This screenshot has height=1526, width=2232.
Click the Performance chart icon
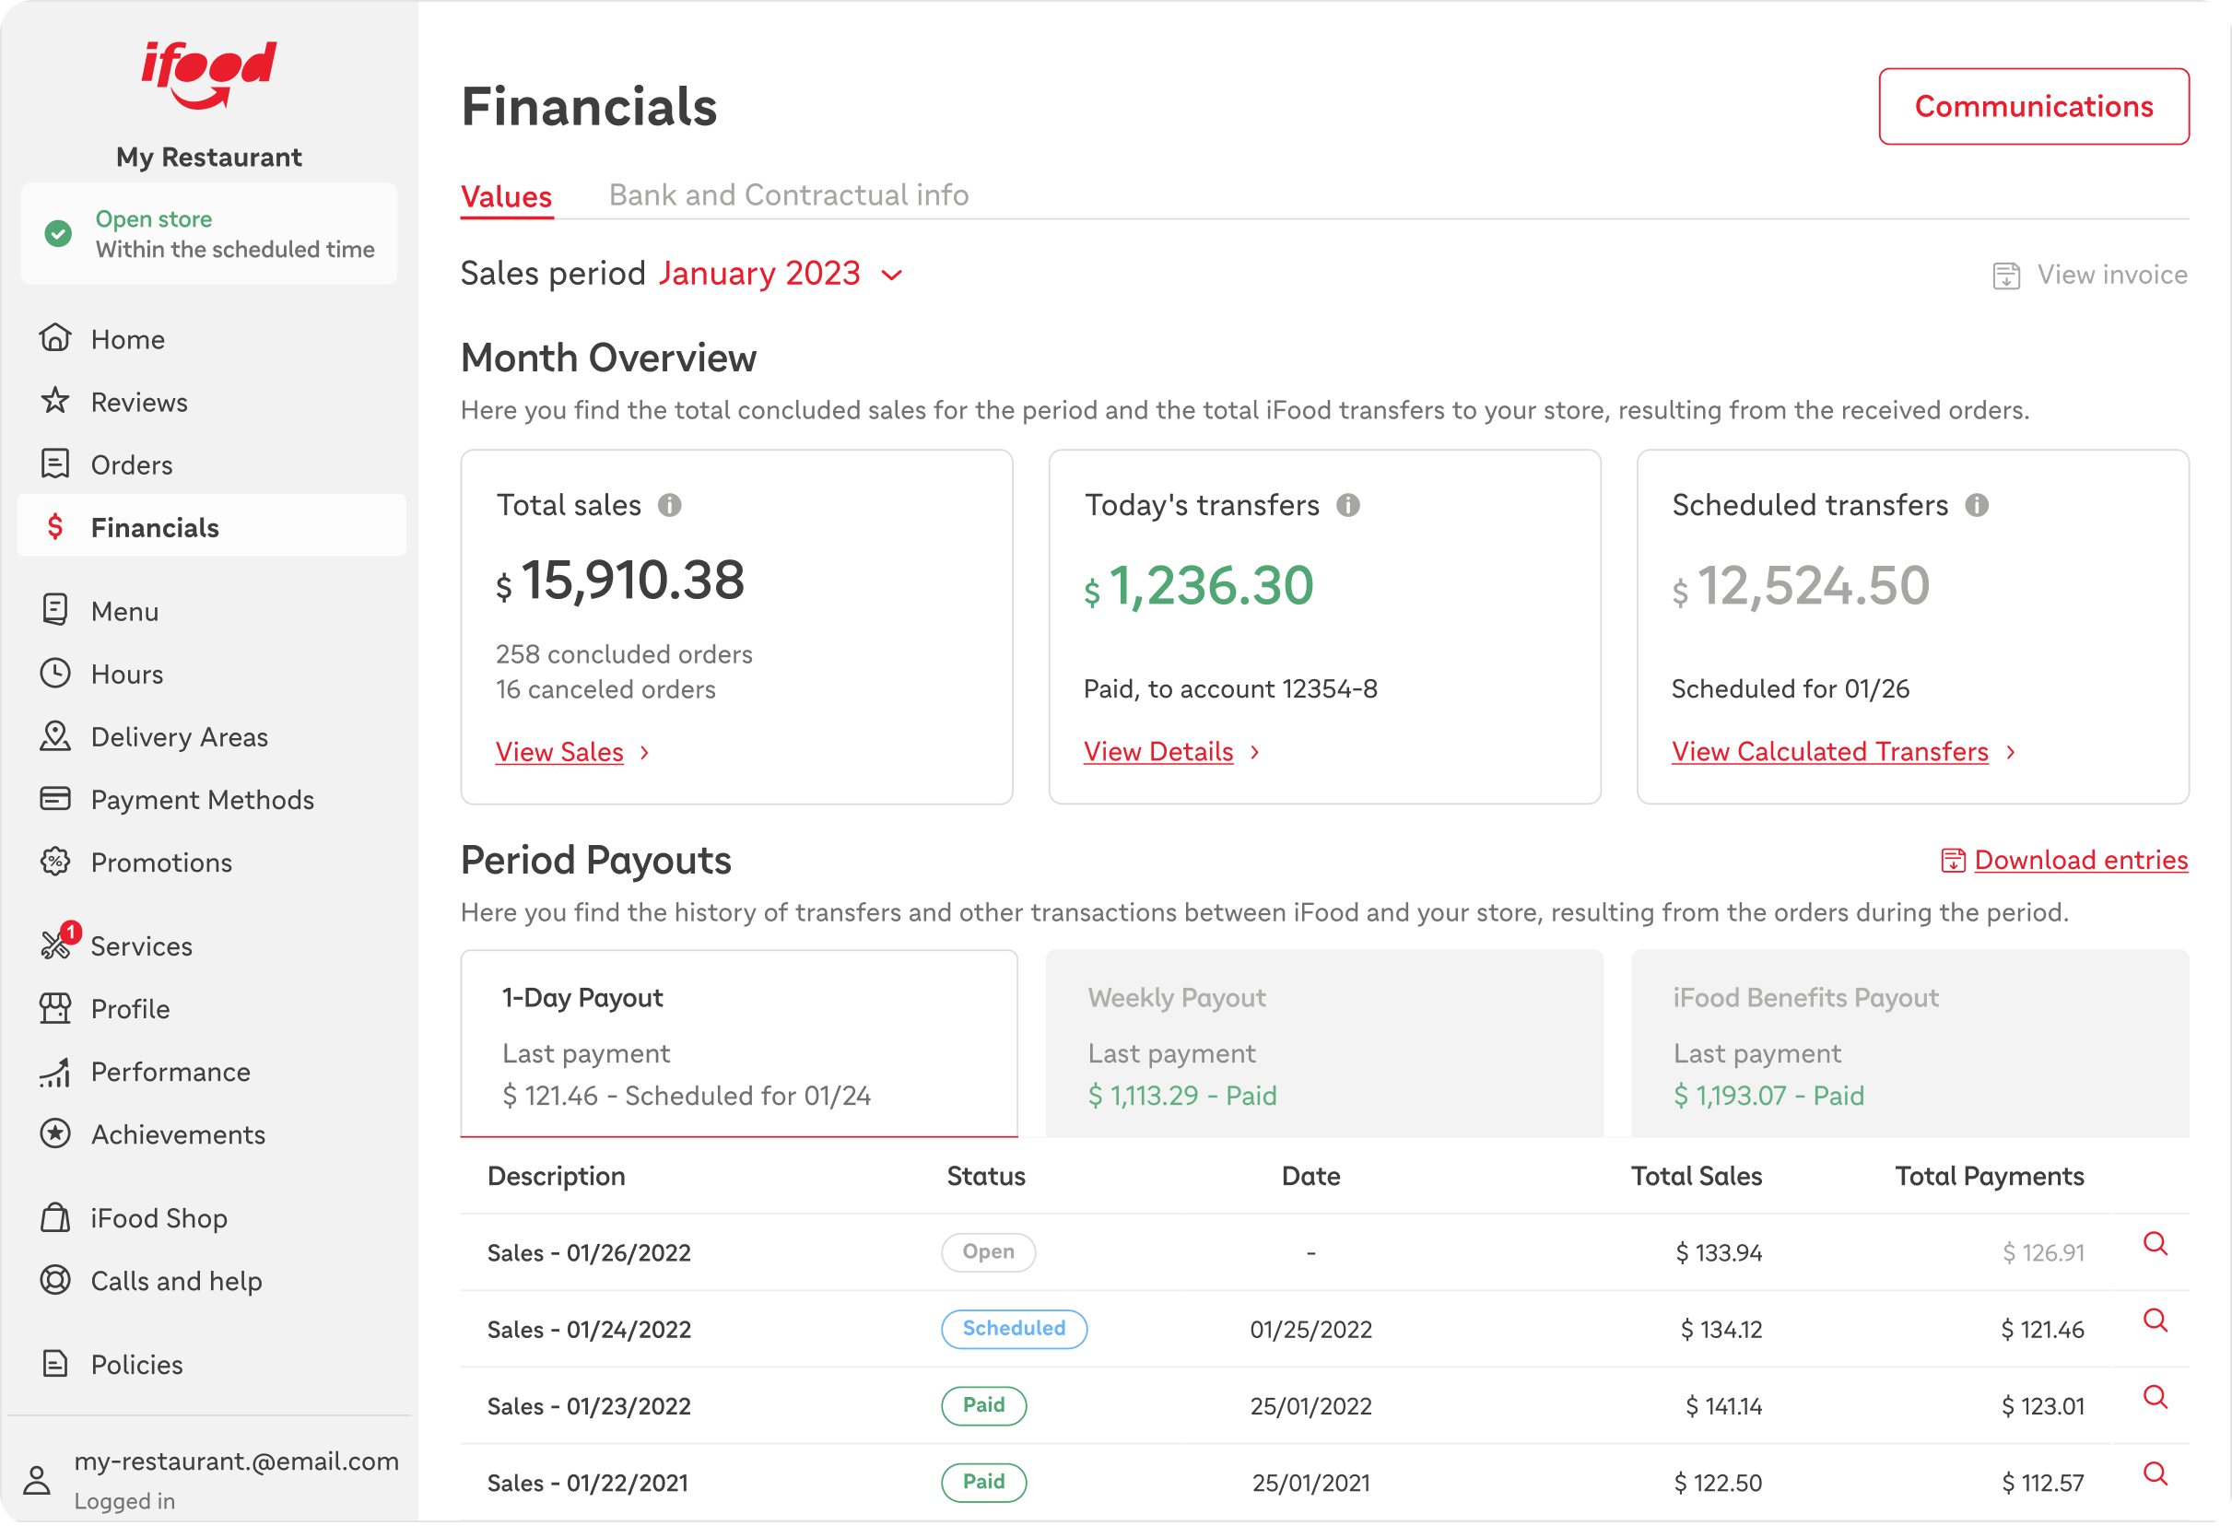point(54,1072)
